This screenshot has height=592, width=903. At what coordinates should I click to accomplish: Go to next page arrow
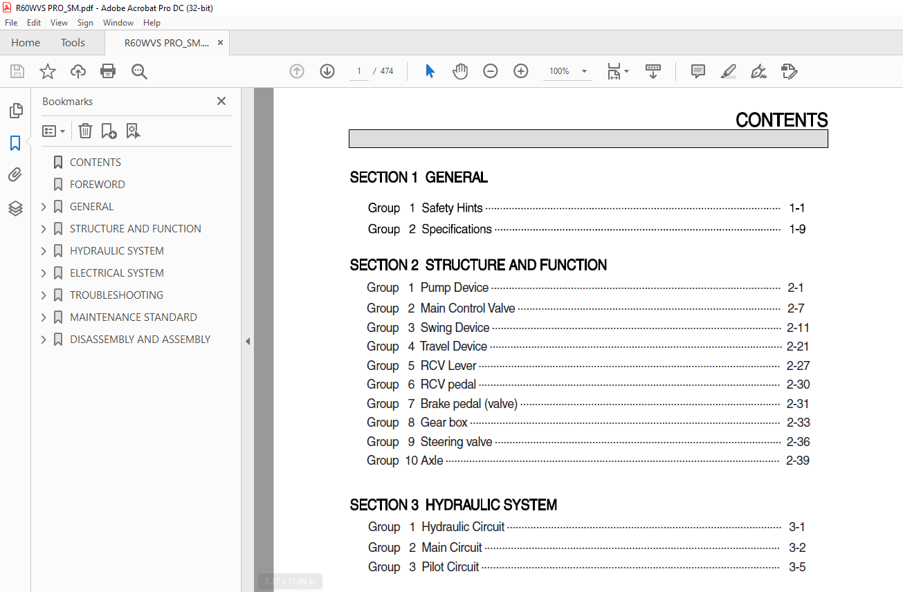(327, 71)
